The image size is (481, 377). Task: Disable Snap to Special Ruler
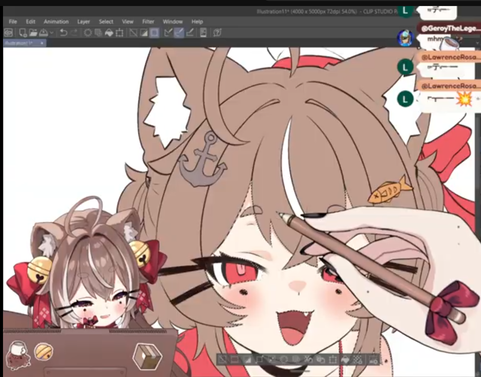tap(179, 33)
